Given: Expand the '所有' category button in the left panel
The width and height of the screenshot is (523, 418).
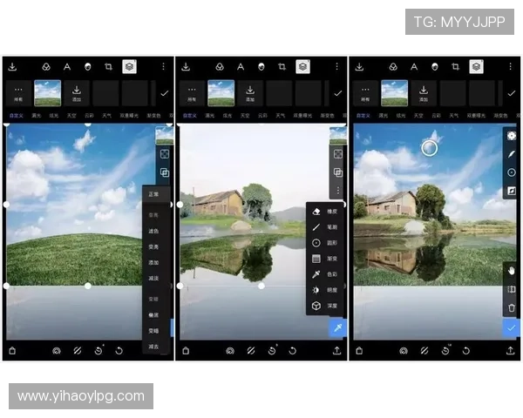Looking at the screenshot, I should (17, 93).
